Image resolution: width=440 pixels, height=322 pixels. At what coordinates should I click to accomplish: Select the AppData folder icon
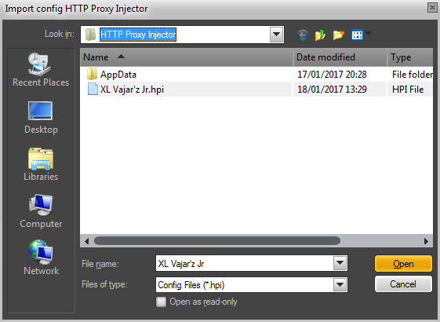pos(92,74)
